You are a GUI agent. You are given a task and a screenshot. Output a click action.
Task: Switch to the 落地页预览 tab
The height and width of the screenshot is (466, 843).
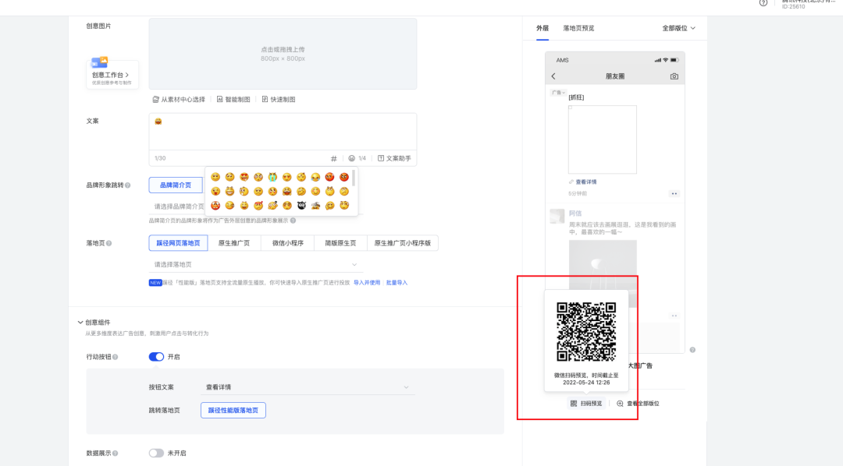pyautogui.click(x=578, y=28)
